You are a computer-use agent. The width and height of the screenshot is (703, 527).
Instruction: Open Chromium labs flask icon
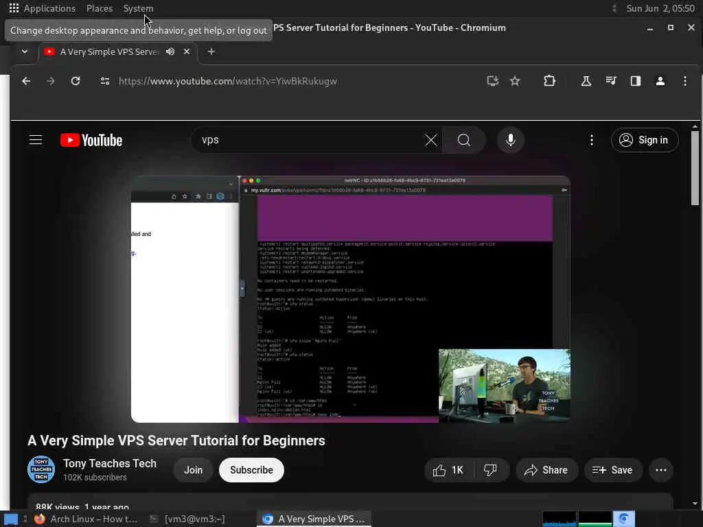(586, 81)
